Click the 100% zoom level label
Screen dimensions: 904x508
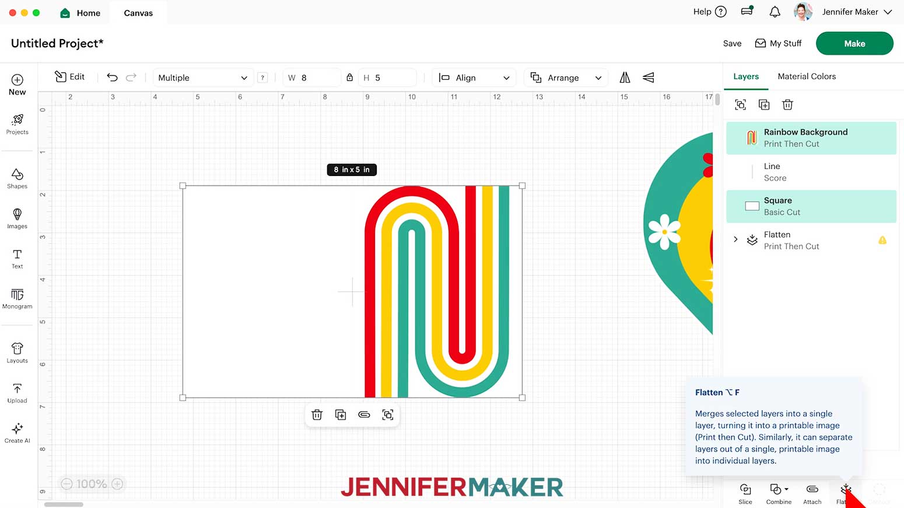(92, 484)
